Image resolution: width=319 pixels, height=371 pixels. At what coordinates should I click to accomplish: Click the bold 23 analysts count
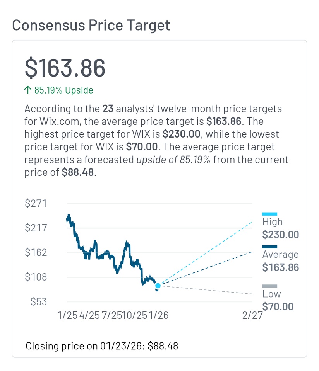(108, 109)
